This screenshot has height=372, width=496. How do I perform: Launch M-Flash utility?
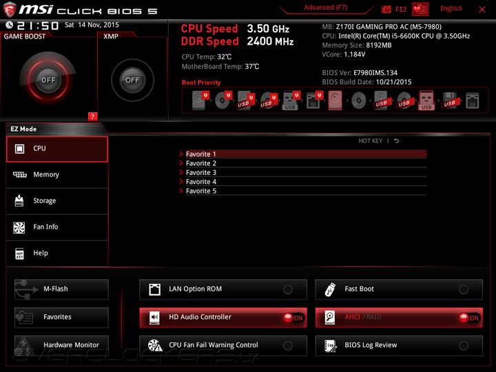click(x=61, y=289)
